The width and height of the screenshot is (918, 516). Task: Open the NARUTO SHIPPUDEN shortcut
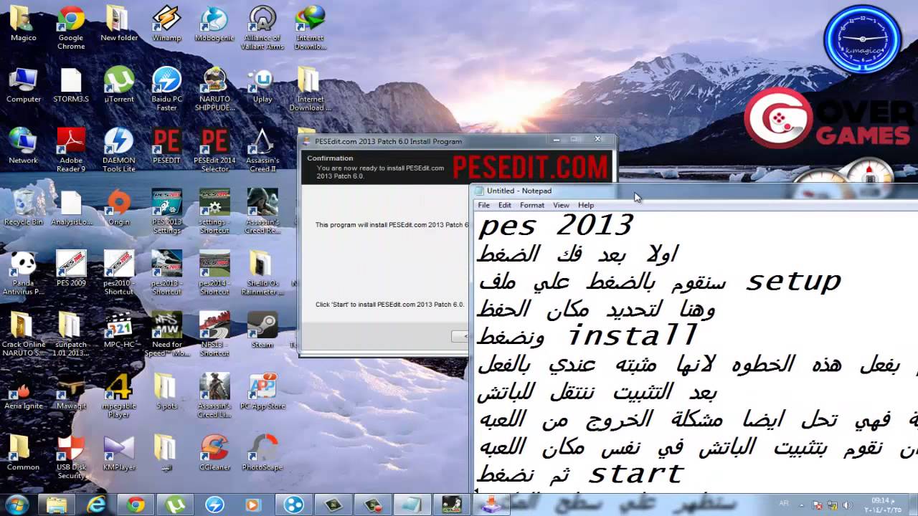coord(214,89)
